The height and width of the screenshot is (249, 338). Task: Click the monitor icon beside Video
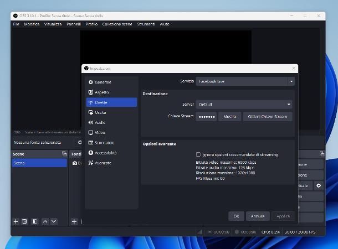pyautogui.click(x=91, y=133)
